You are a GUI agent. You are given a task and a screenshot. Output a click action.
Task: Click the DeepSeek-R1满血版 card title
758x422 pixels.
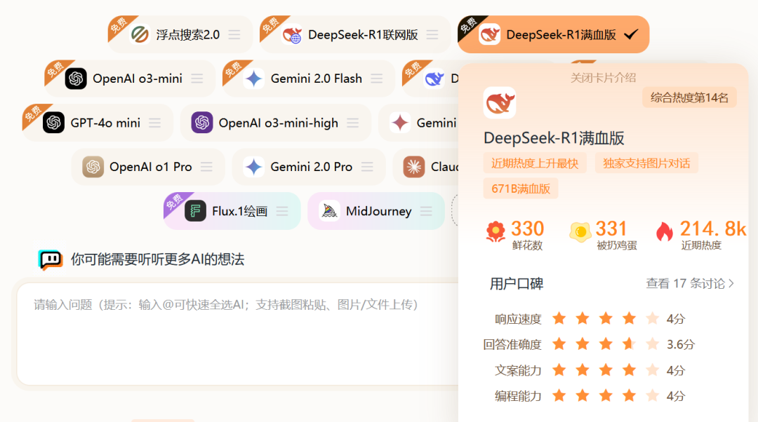coord(554,138)
